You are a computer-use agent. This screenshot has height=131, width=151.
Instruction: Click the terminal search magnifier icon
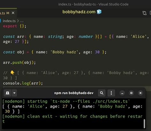[x=102, y=93]
